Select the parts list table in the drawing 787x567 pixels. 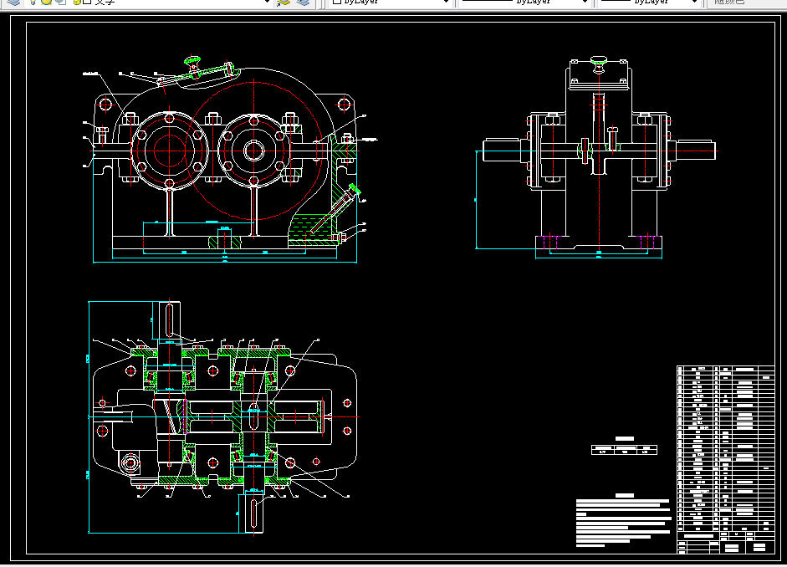click(x=726, y=459)
